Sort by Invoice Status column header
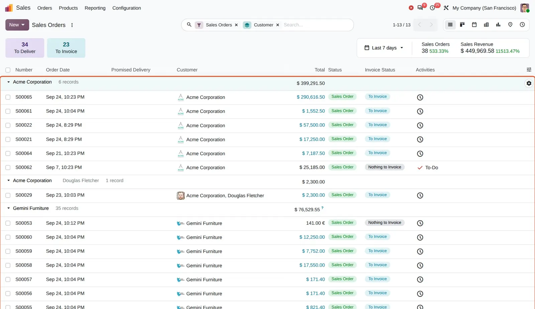The height and width of the screenshot is (309, 535). [380, 70]
